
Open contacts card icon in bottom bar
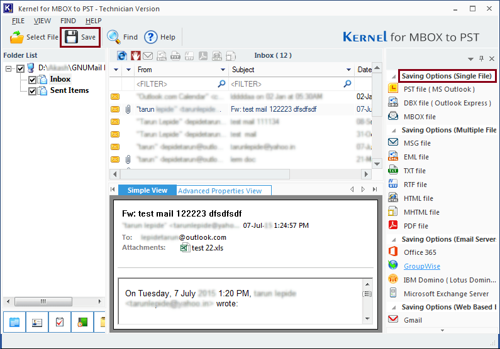point(37,322)
